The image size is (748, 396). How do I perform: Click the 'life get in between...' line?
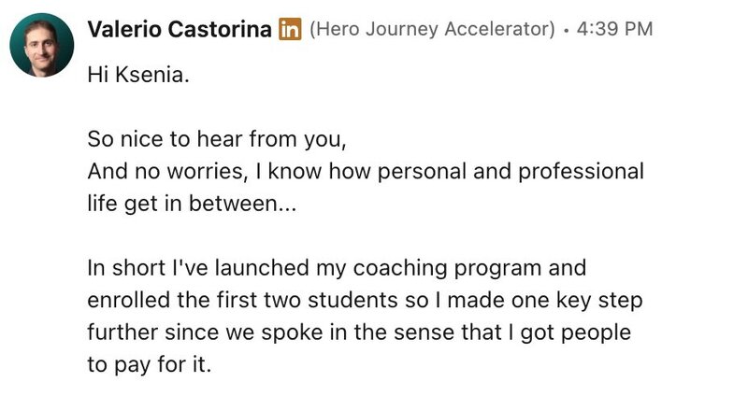coord(192,204)
